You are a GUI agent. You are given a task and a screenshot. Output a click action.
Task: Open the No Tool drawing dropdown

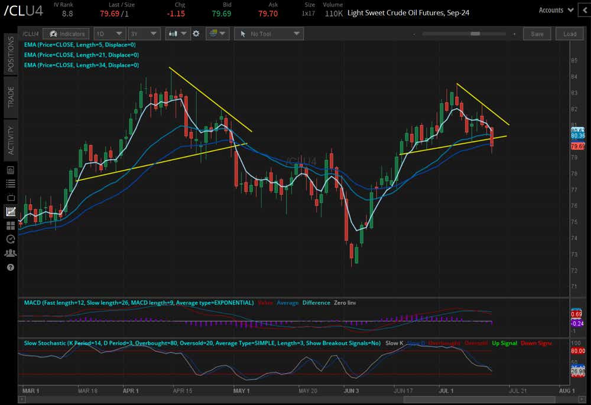[268, 34]
